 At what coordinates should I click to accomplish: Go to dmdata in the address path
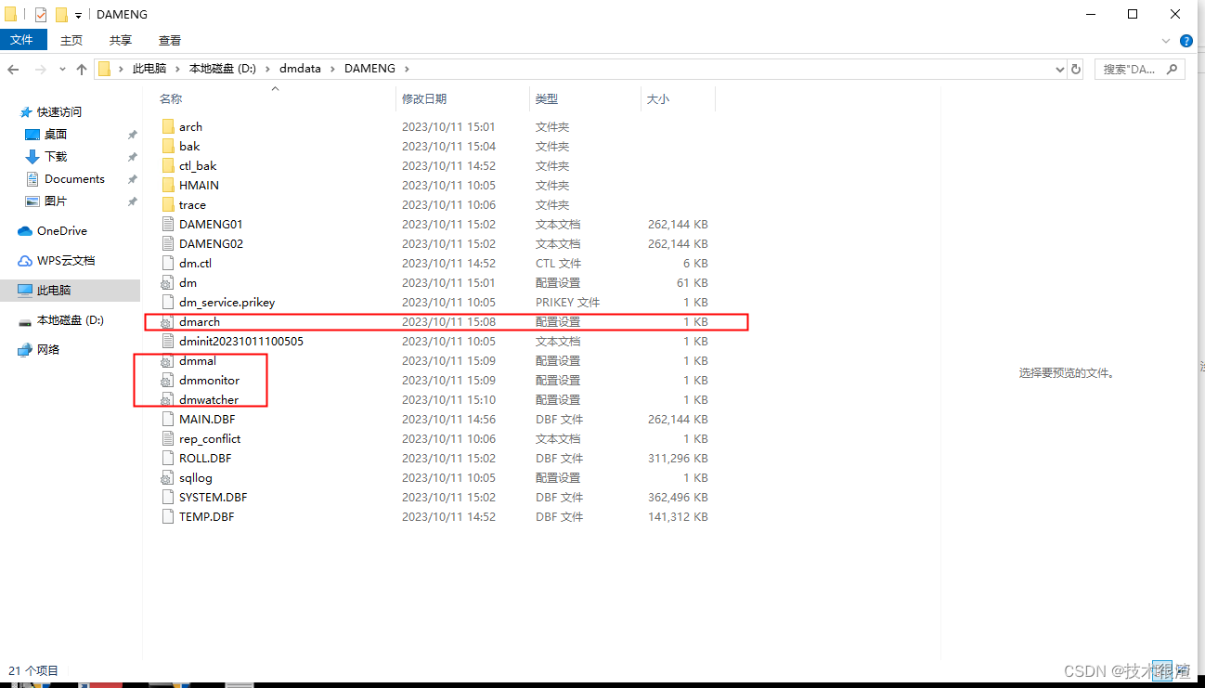[x=300, y=69]
